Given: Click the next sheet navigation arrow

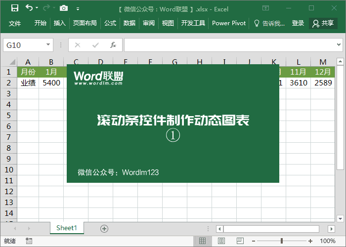Looking at the screenshot, I should coord(29,228).
